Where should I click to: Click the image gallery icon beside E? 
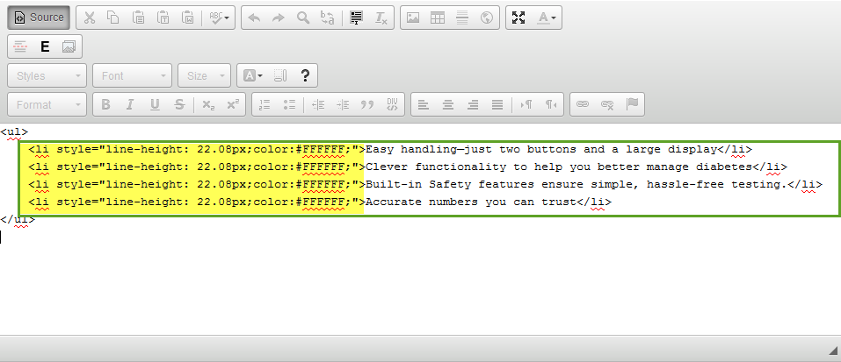click(x=69, y=46)
